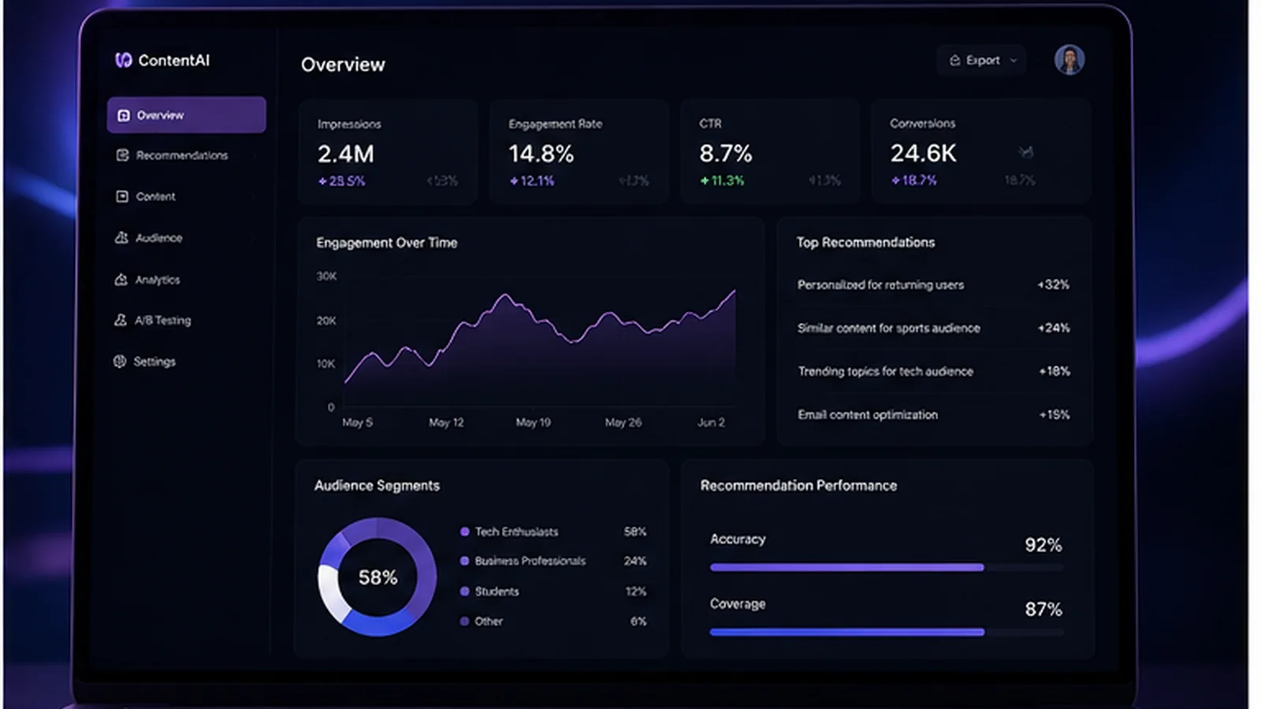Click the ContentAI brand name
Image resolution: width=1261 pixels, height=709 pixels.
174,60
